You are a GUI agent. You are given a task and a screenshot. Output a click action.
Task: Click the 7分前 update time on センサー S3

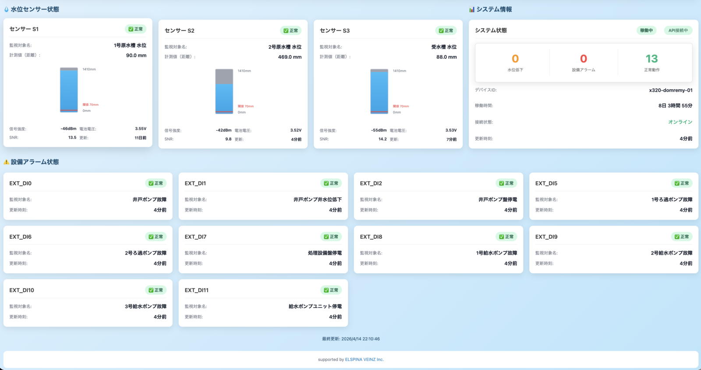tap(452, 140)
